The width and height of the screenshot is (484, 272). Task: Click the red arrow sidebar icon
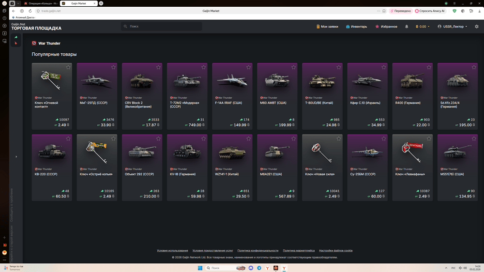16,43
